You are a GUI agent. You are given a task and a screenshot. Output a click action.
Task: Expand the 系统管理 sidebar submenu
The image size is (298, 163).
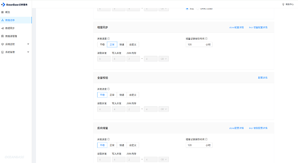28,52
